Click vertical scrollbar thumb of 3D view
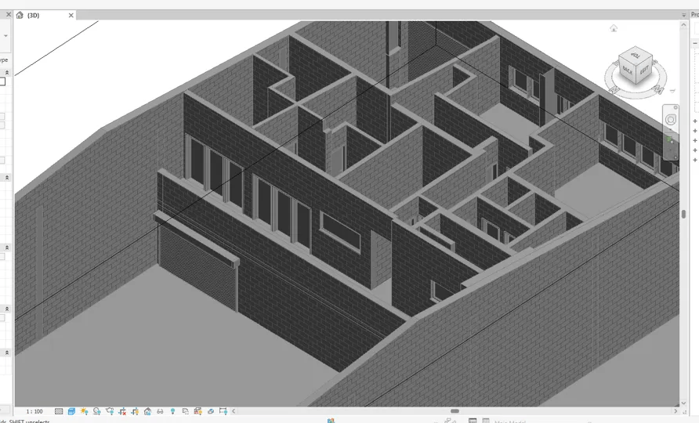Viewport: 699px width, 423px height. tap(683, 214)
